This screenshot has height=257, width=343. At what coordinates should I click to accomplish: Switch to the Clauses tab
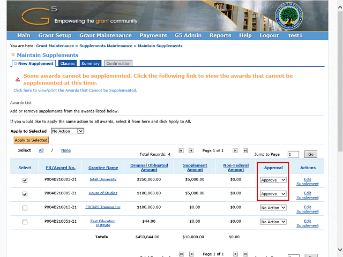click(68, 64)
